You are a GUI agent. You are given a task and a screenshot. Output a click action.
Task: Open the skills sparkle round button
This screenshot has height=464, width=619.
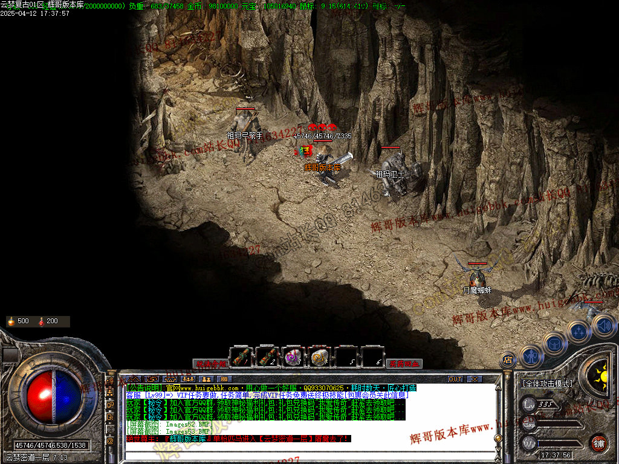pos(578,332)
